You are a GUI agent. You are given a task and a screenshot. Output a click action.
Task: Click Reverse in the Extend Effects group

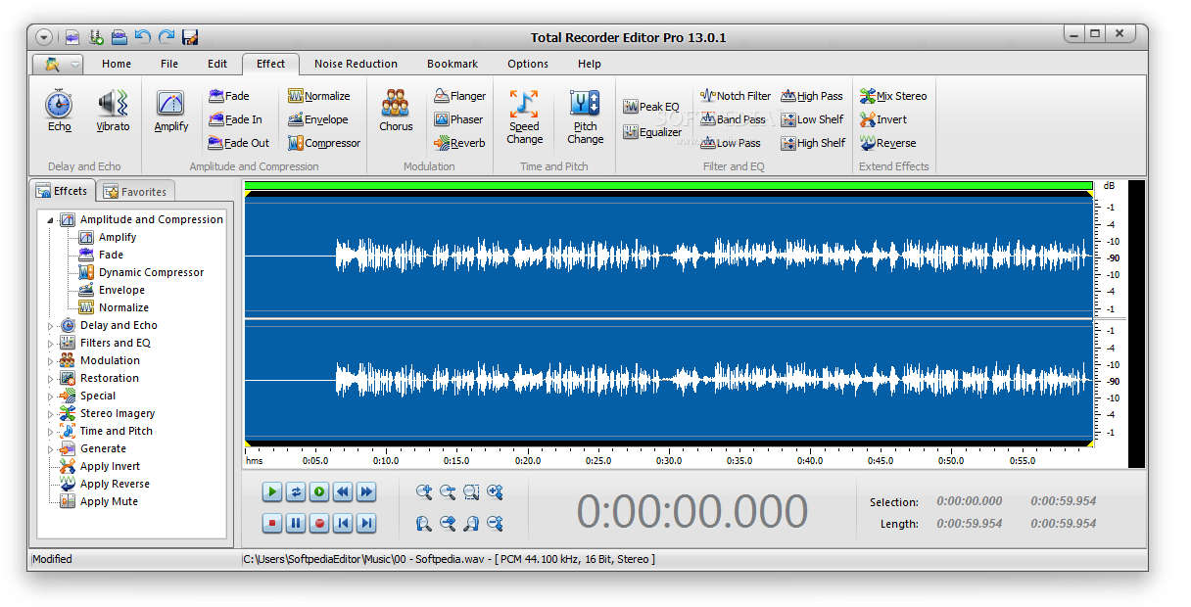[887, 143]
